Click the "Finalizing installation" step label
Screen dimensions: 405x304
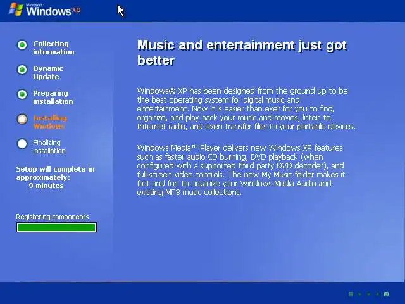pyautogui.click(x=49, y=146)
